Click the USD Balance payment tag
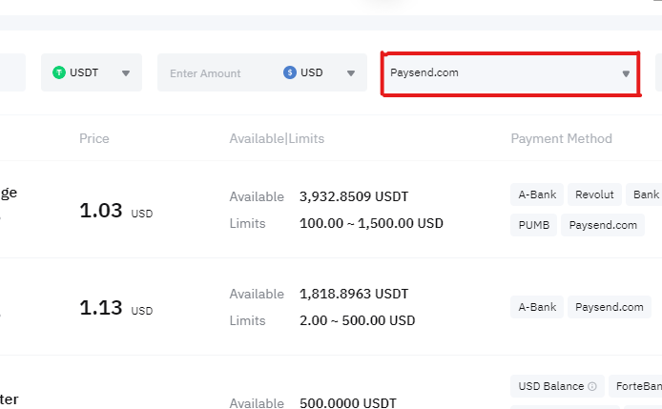The height and width of the screenshot is (409, 662). 557,386
